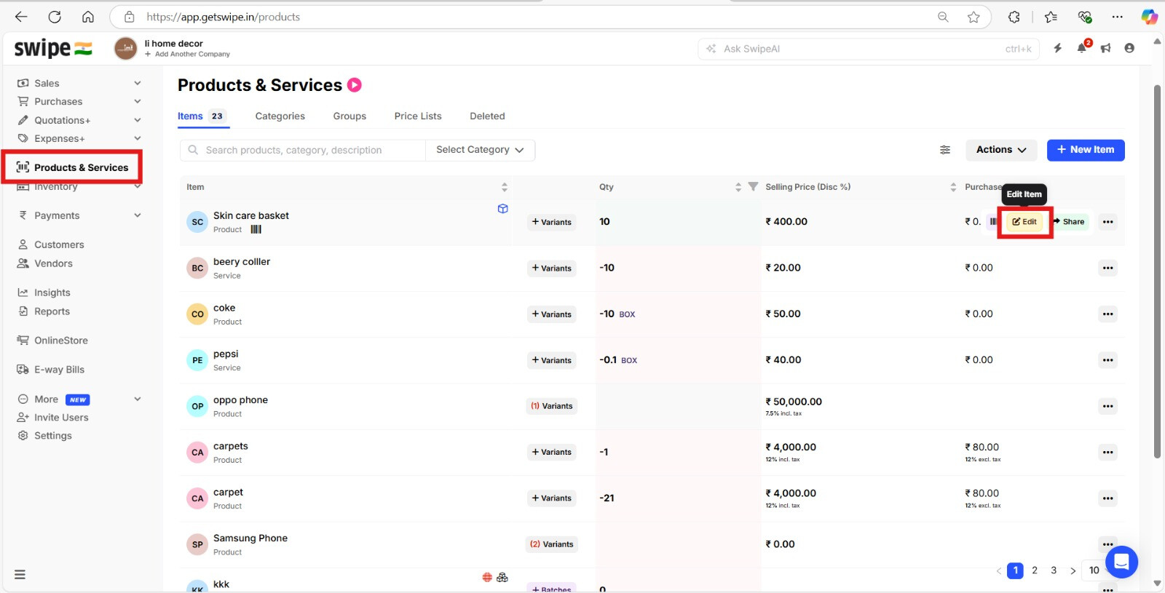Open the browser extensions puzzle icon

click(1014, 17)
